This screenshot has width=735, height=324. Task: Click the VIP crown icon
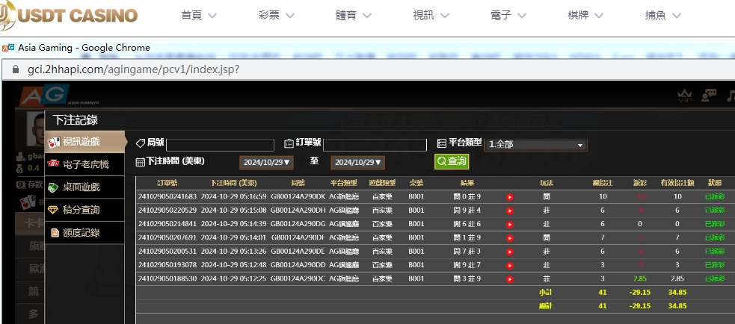click(x=685, y=96)
